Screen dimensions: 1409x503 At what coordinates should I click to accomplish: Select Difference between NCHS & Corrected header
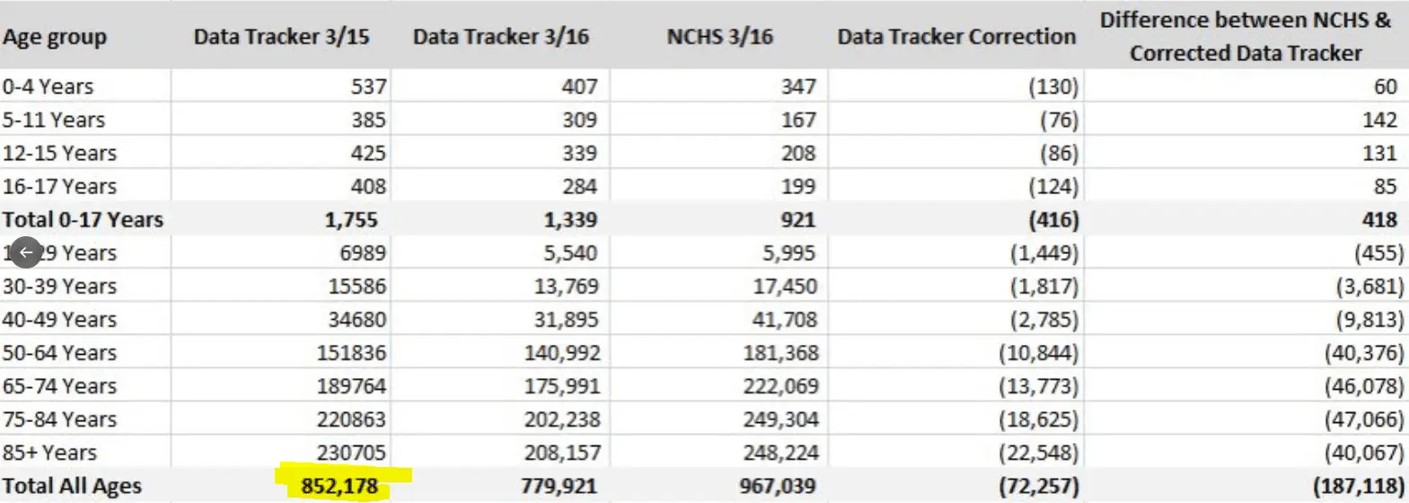pos(1246,36)
